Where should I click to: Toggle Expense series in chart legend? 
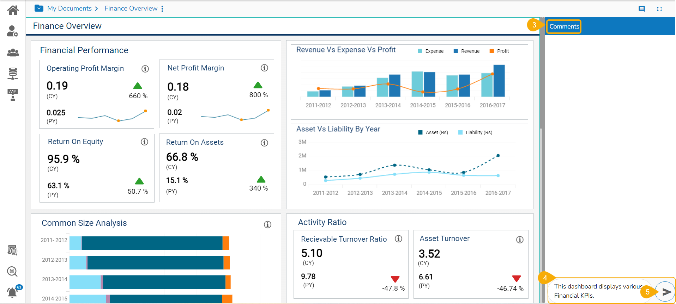(430, 51)
